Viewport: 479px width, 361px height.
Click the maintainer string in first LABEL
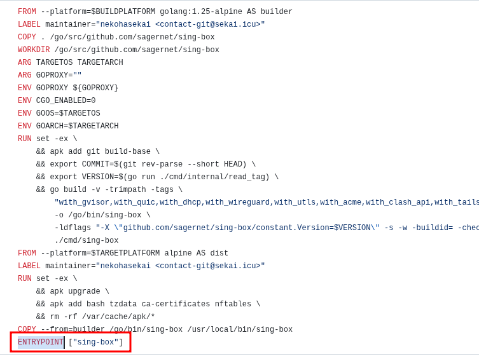pos(180,25)
